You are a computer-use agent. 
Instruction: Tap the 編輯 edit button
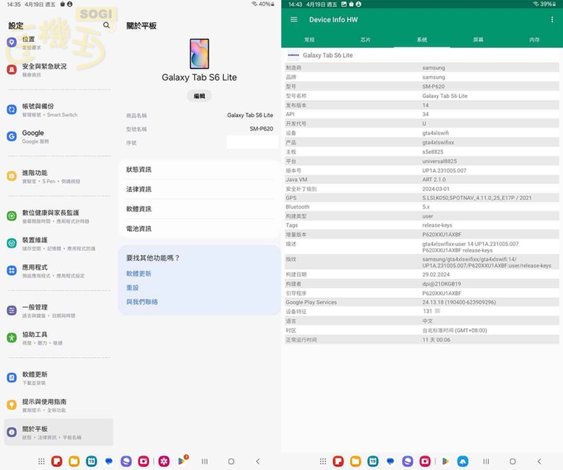199,96
